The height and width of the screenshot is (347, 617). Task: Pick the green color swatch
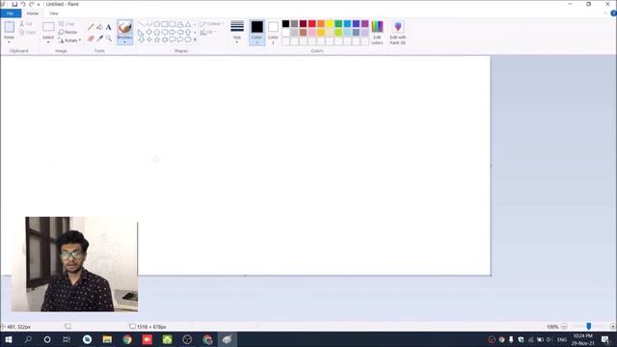(338, 24)
